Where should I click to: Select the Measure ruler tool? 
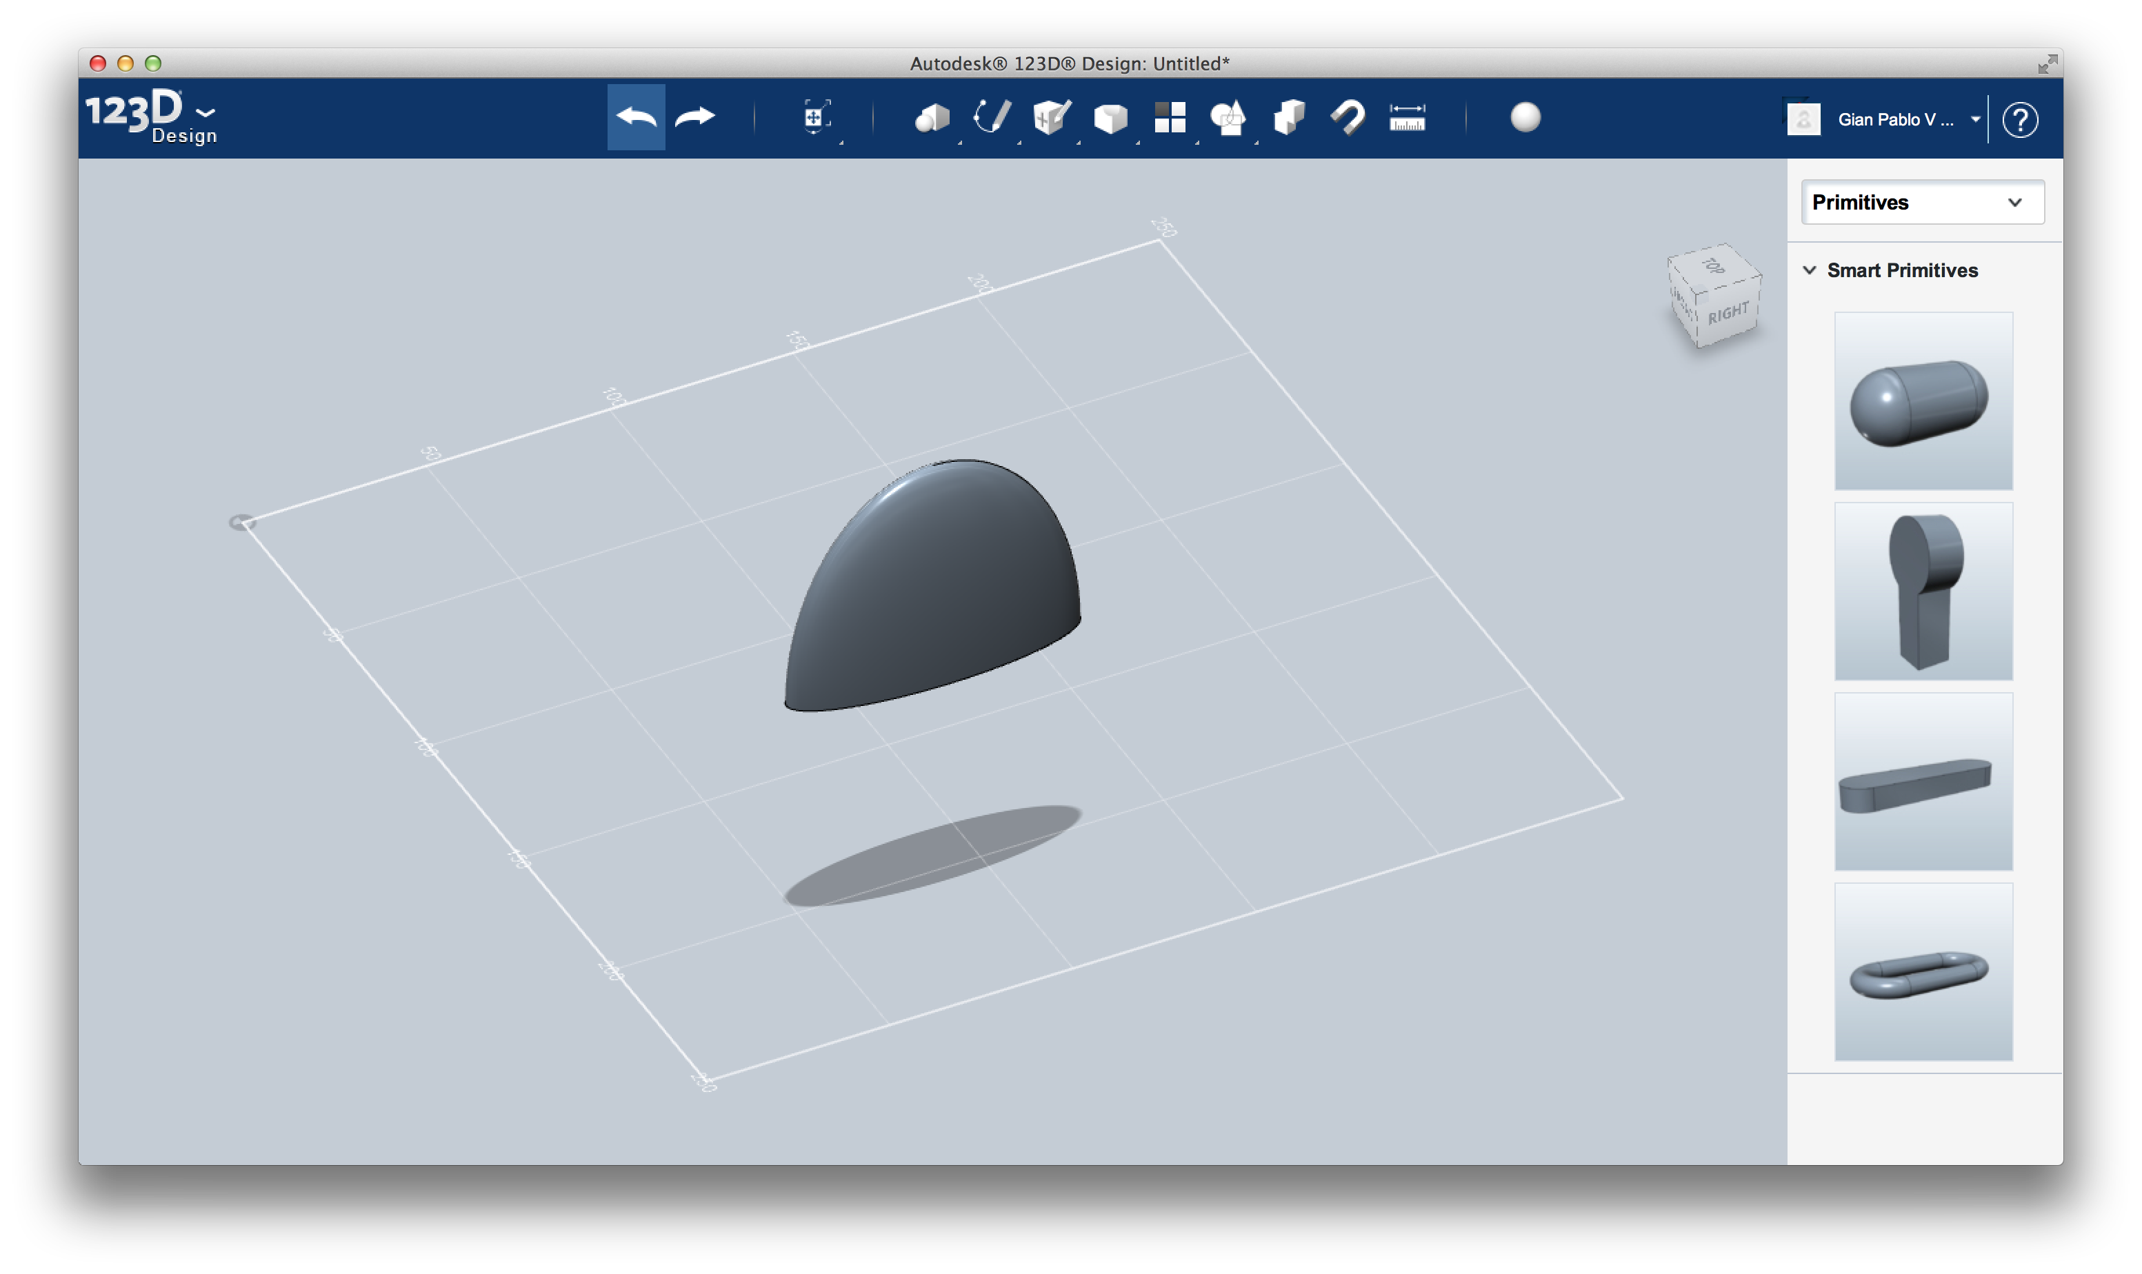1406,118
